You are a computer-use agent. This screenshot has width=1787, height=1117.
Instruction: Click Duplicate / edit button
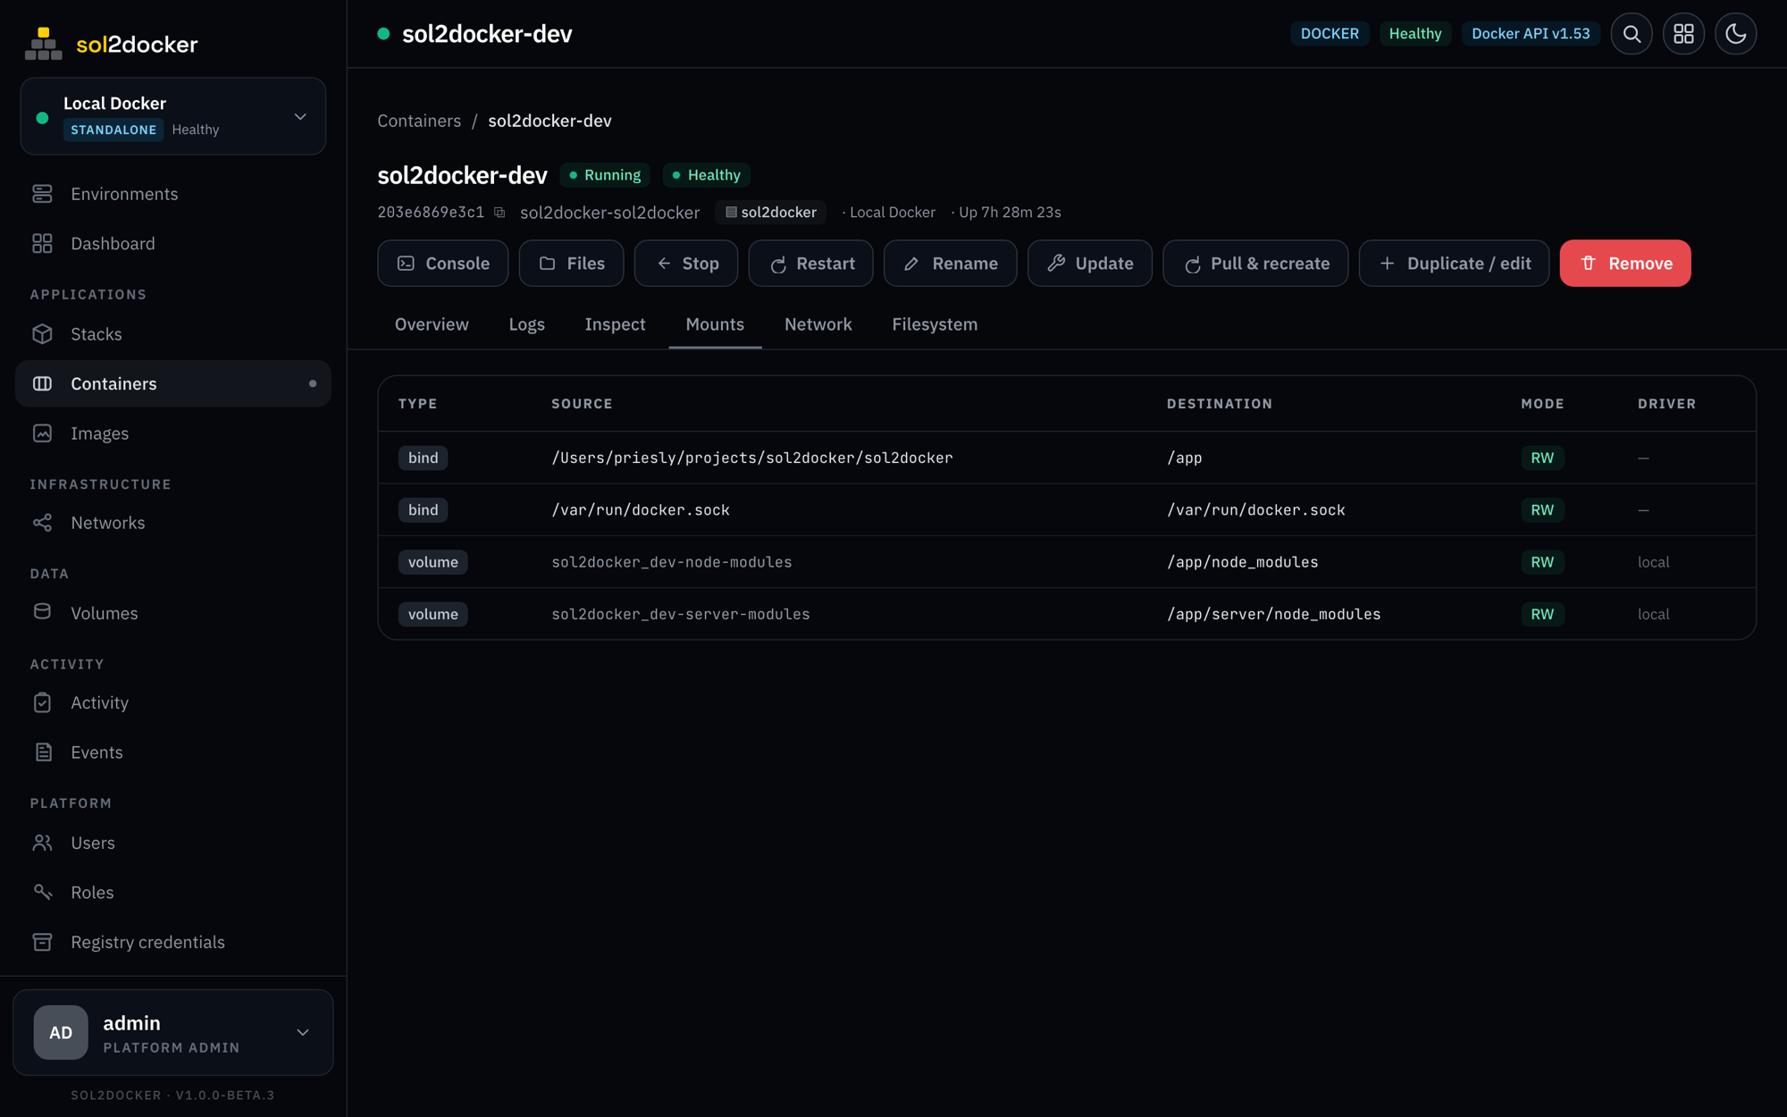click(x=1455, y=264)
